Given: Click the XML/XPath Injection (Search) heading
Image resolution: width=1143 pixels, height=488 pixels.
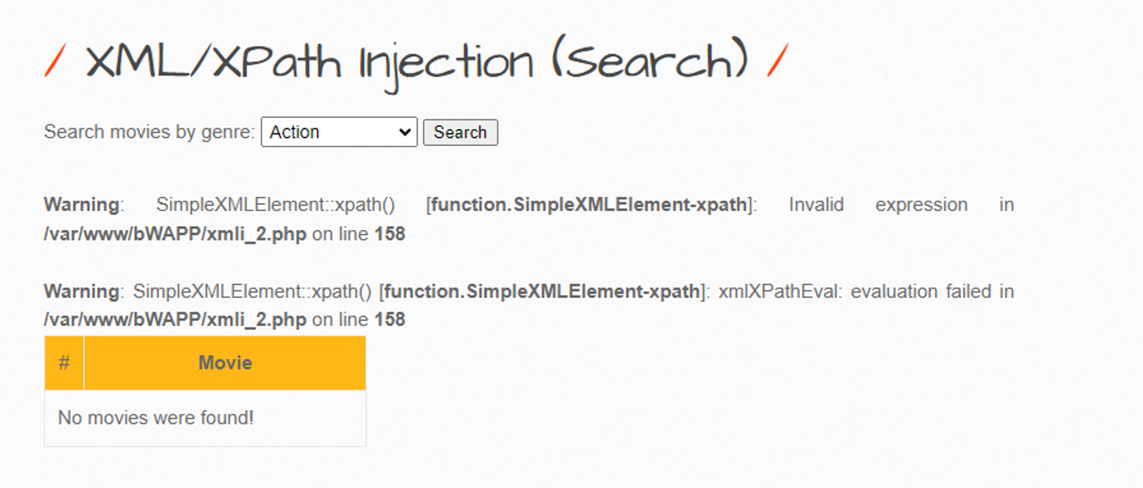Looking at the screenshot, I should coord(417,62).
